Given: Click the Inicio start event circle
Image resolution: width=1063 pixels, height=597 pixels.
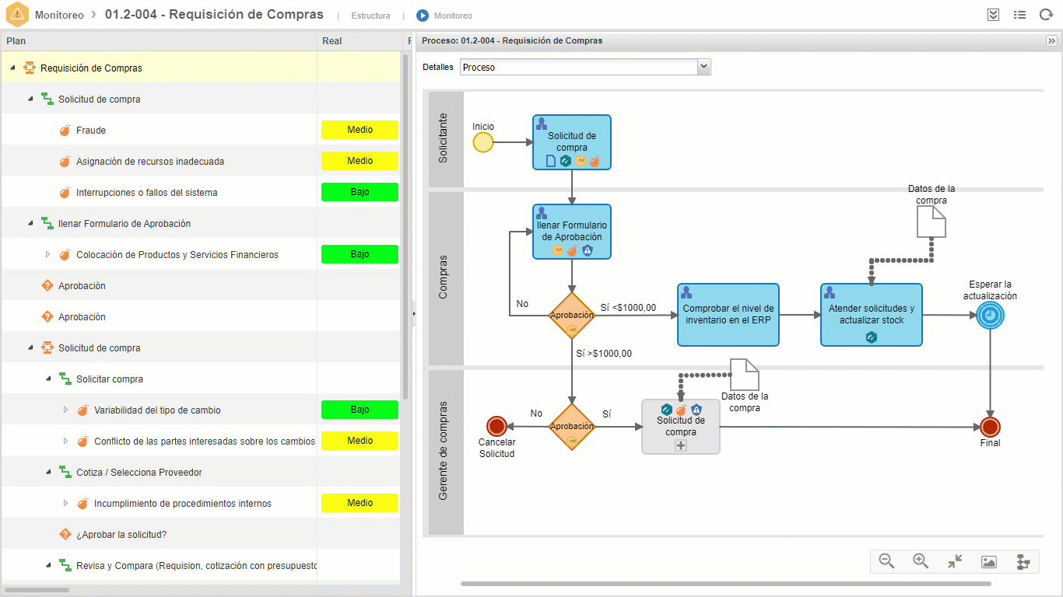Looking at the screenshot, I should click(x=483, y=142).
